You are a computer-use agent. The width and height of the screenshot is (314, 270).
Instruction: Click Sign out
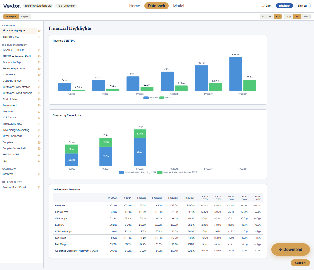[302, 6]
